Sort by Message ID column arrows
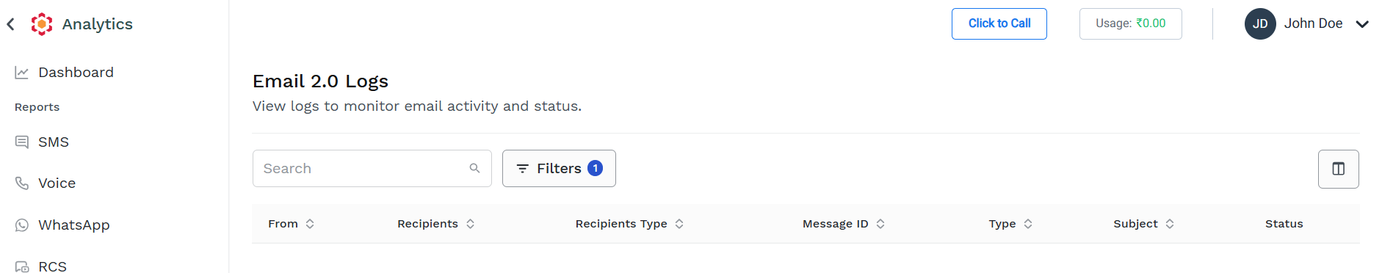1382x273 pixels. click(x=880, y=224)
